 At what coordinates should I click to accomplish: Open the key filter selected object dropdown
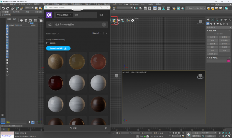(x=209, y=133)
